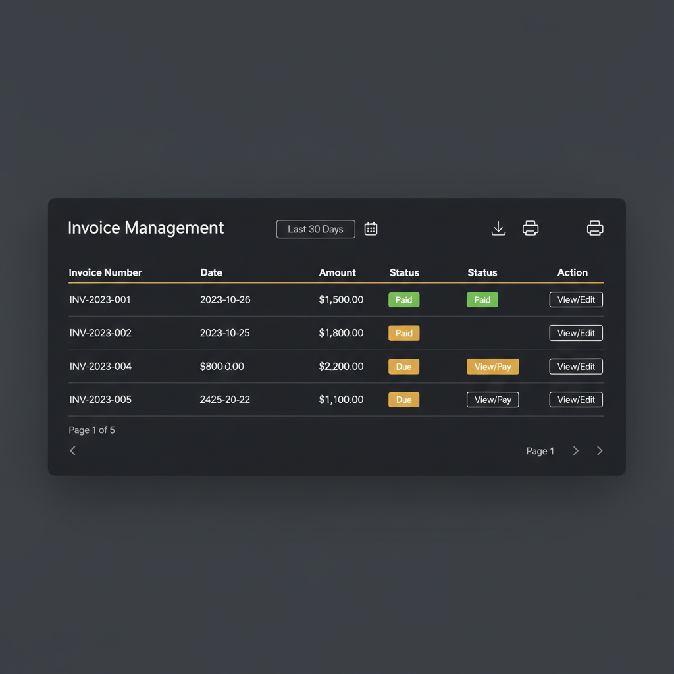Click the Invoice Management title

[145, 228]
